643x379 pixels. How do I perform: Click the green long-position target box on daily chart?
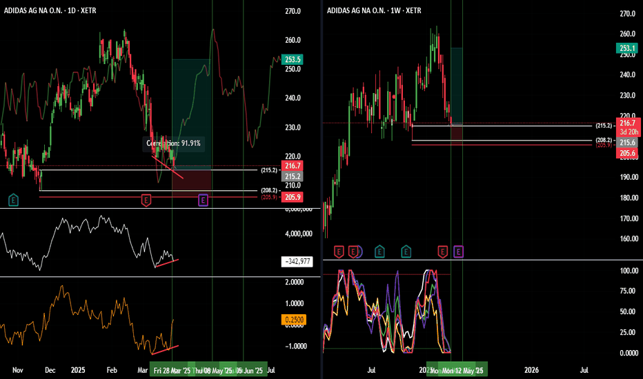pyautogui.click(x=192, y=114)
